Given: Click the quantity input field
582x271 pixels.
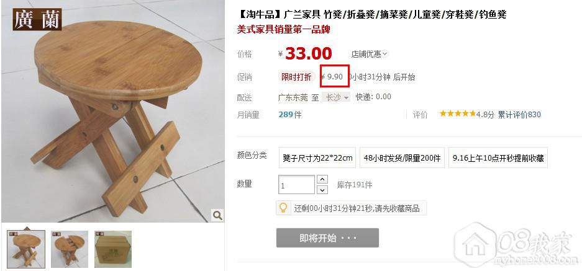Looking at the screenshot, I should 296,185.
